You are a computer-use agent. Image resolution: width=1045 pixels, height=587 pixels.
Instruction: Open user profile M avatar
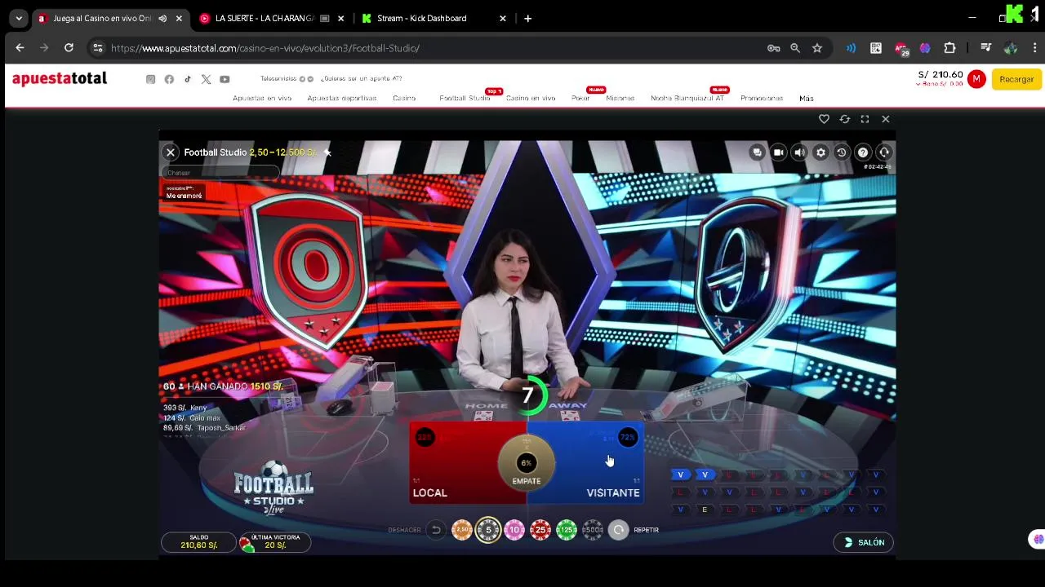click(x=976, y=79)
